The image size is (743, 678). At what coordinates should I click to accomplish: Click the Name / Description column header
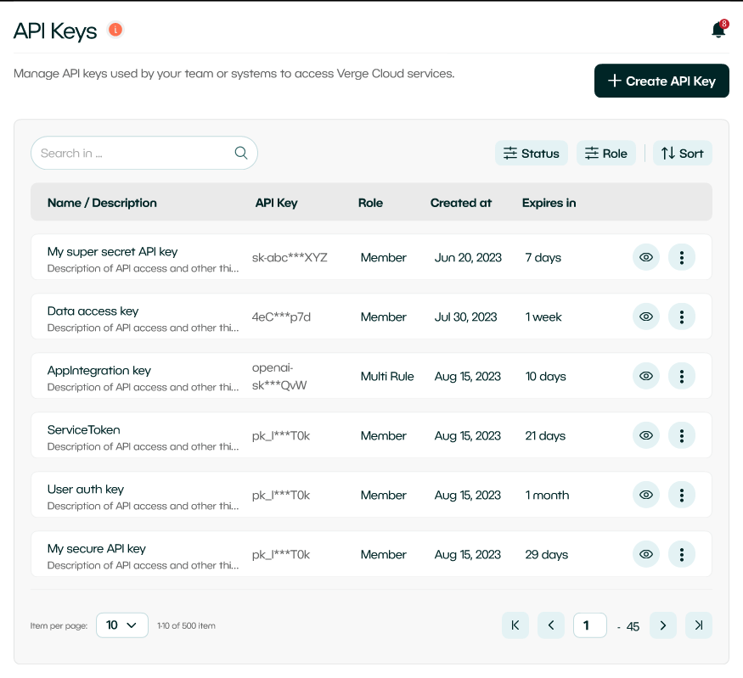coord(102,203)
